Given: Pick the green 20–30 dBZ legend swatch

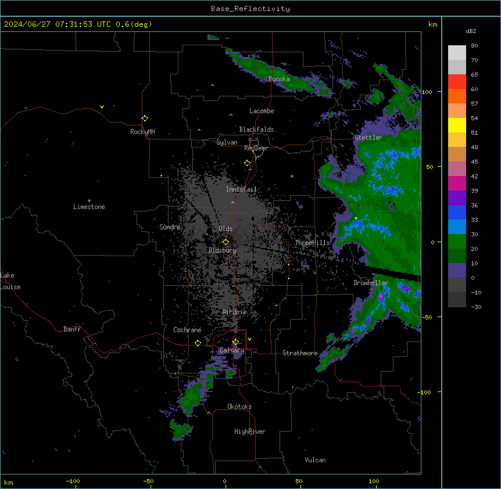Looking at the screenshot, I should tap(457, 242).
